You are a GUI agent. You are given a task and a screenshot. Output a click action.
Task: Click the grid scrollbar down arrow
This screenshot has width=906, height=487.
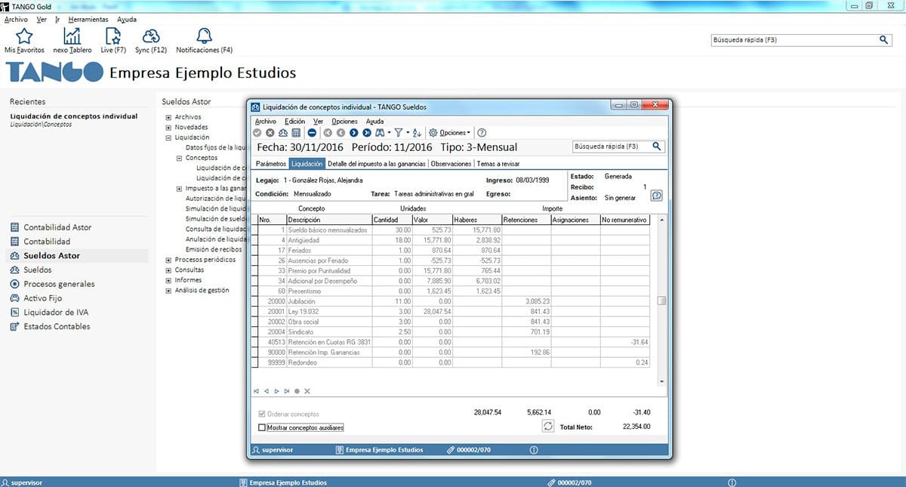click(661, 381)
